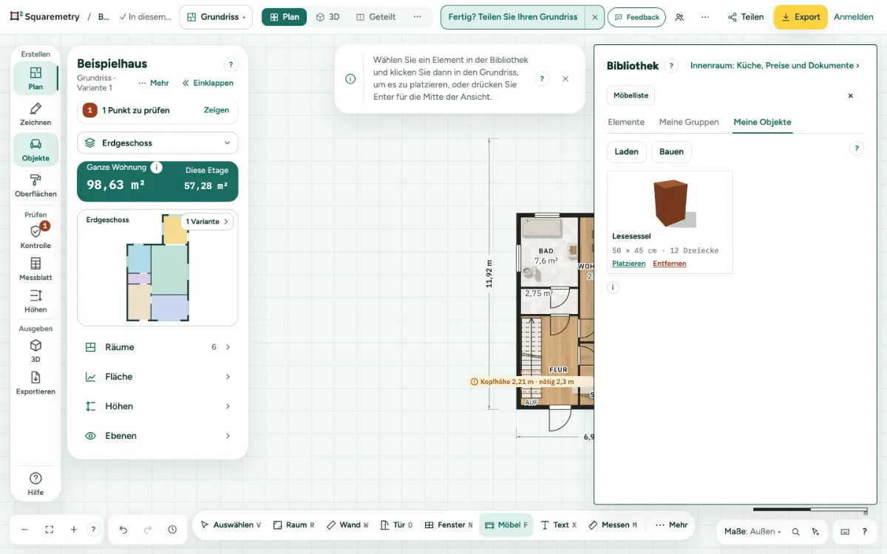Open the Grundriss dropdown in header

(216, 17)
